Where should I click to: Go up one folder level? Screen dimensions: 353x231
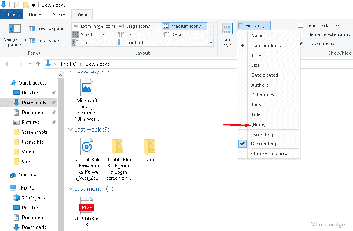[x=38, y=64]
